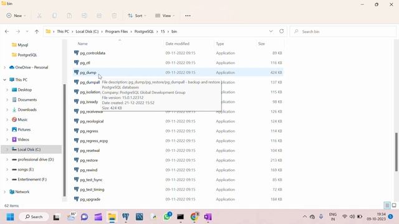This screenshot has height=224, width=399.
Task: Select the pg_controldata file
Action: click(x=178, y=53)
